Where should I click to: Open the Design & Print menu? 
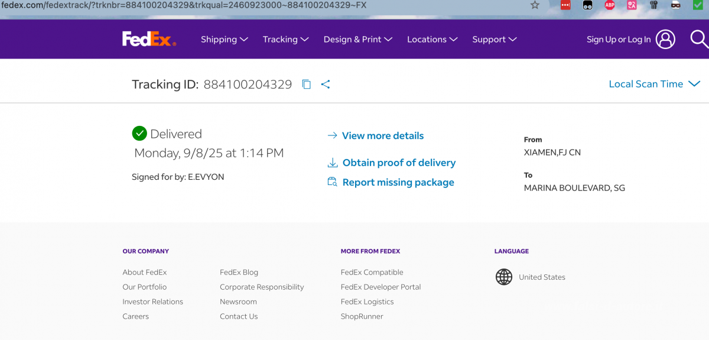pyautogui.click(x=357, y=40)
